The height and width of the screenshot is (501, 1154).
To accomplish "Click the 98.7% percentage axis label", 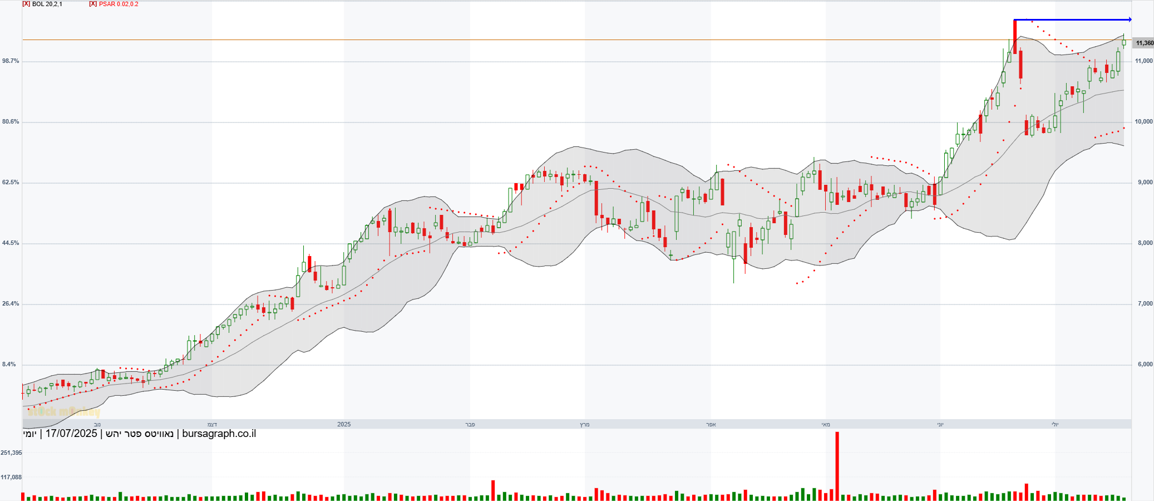I will pyautogui.click(x=11, y=61).
